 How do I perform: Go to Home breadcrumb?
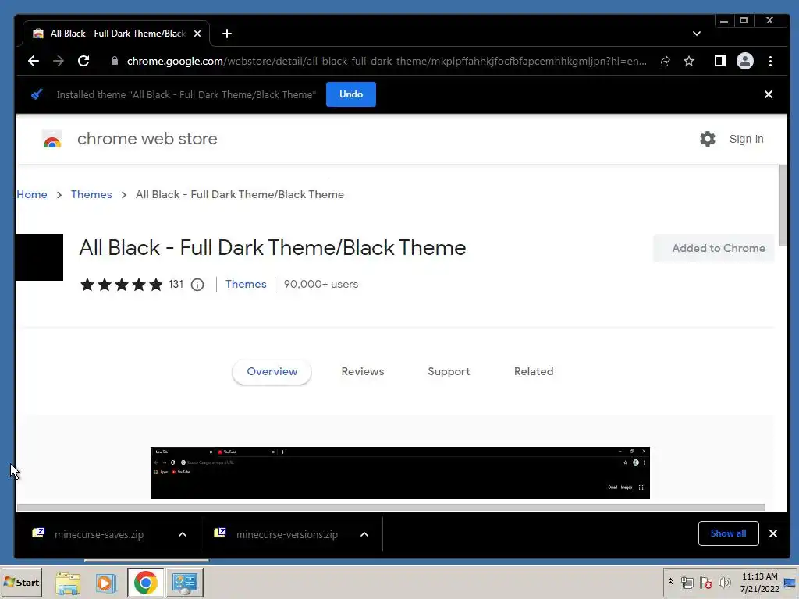(32, 194)
